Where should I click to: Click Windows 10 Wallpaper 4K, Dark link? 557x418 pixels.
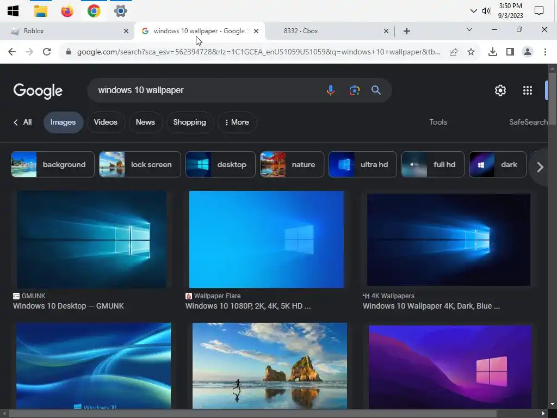[431, 306]
